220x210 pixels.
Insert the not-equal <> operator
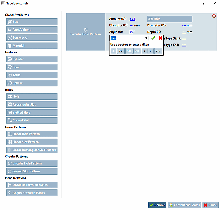click(121, 51)
